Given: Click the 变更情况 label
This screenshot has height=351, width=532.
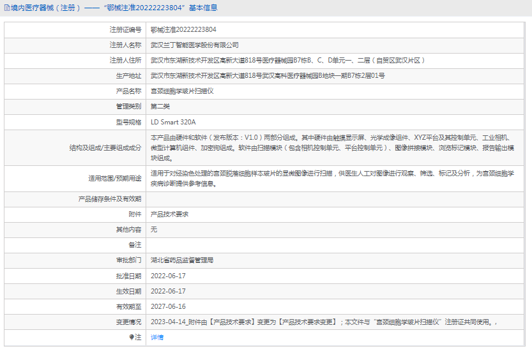Looking at the screenshot, I should click(x=128, y=322).
